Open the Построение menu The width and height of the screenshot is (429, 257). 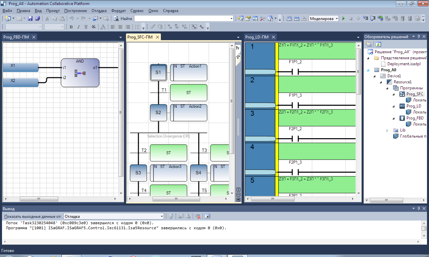[x=76, y=11]
